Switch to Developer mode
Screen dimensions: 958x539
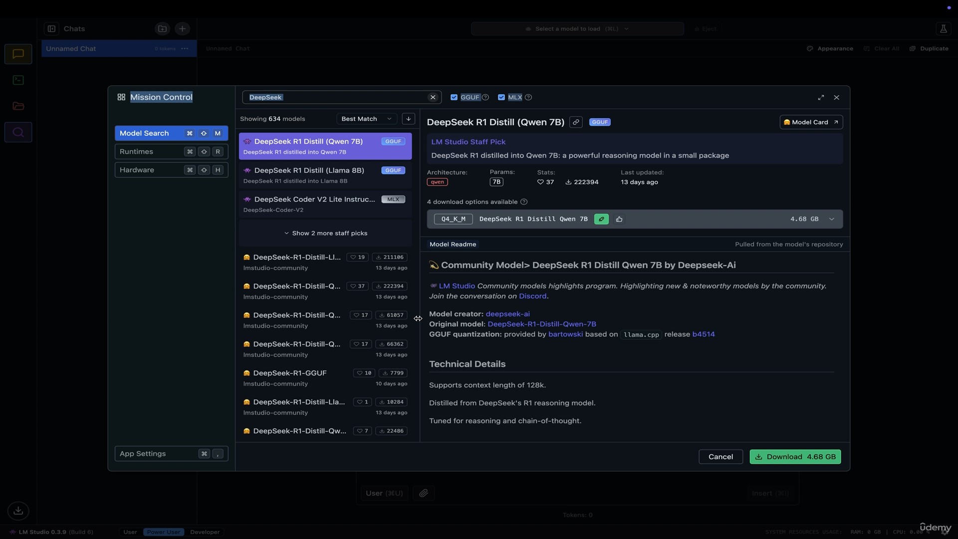click(205, 532)
